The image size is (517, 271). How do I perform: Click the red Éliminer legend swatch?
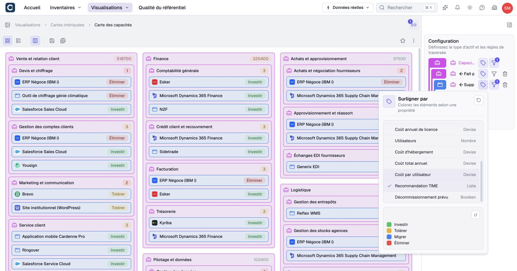[389, 243]
